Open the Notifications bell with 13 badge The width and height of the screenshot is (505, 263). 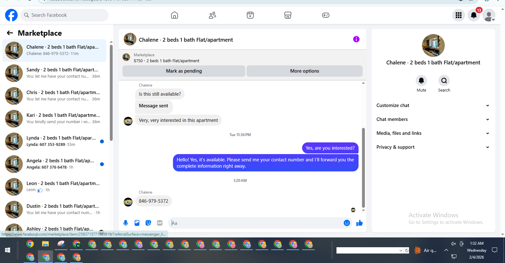(x=474, y=15)
